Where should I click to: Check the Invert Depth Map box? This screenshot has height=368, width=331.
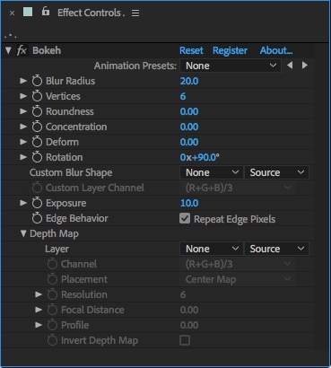(x=185, y=340)
